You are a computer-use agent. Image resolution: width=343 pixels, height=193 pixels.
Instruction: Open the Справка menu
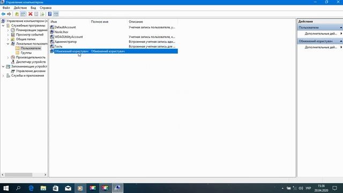[x=46, y=8]
